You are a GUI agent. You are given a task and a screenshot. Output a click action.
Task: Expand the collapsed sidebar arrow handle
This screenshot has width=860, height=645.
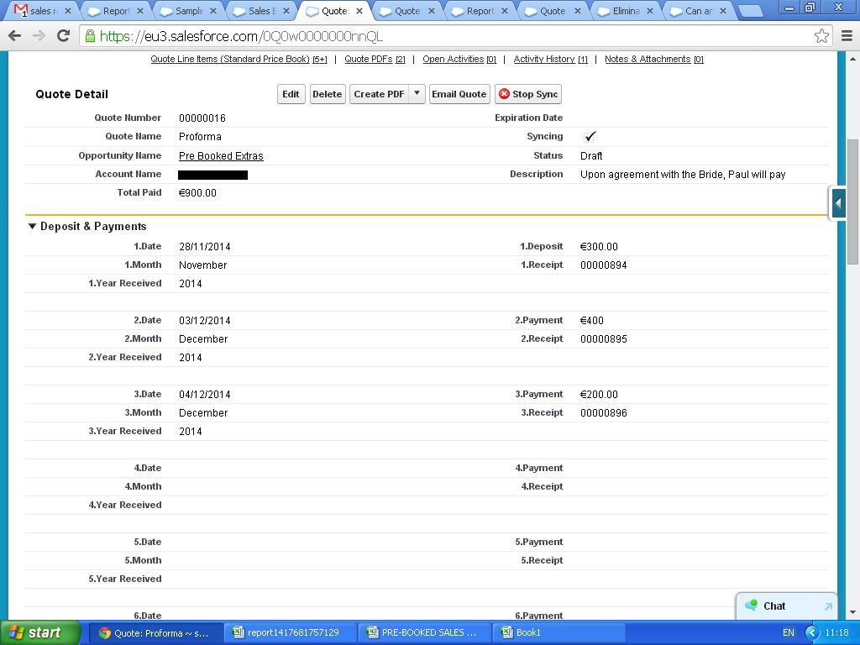(837, 203)
